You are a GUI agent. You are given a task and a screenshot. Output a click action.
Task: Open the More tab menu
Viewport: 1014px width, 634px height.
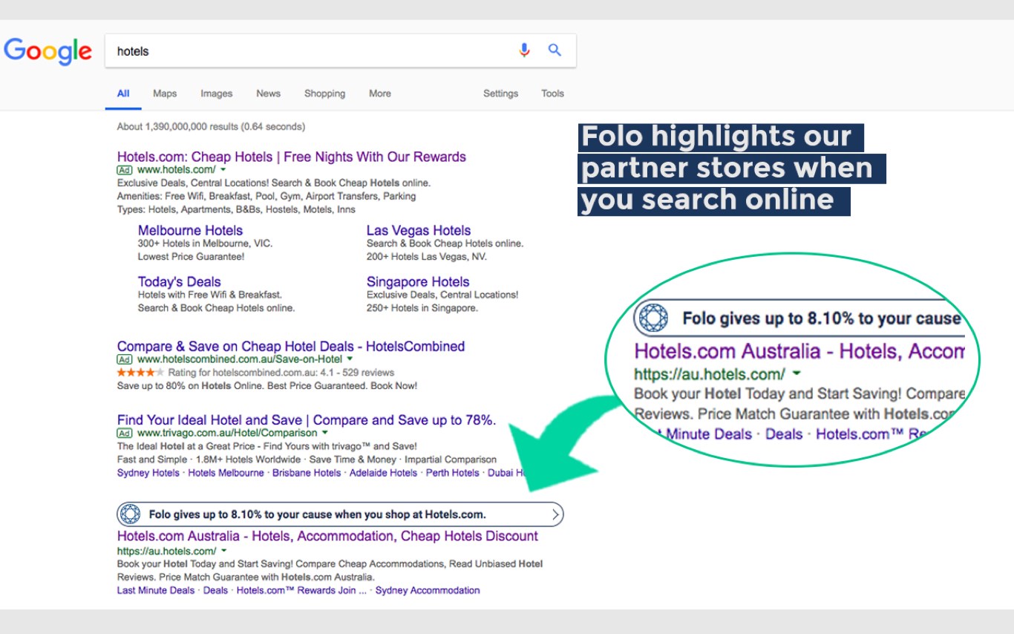[380, 94]
